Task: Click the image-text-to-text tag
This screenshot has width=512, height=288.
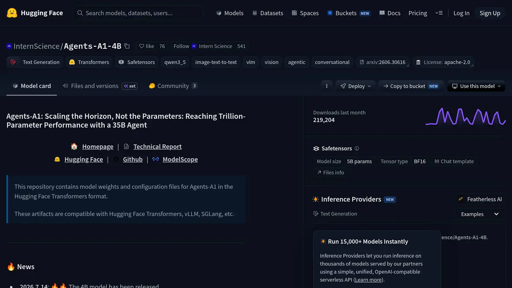Action: 216,62
